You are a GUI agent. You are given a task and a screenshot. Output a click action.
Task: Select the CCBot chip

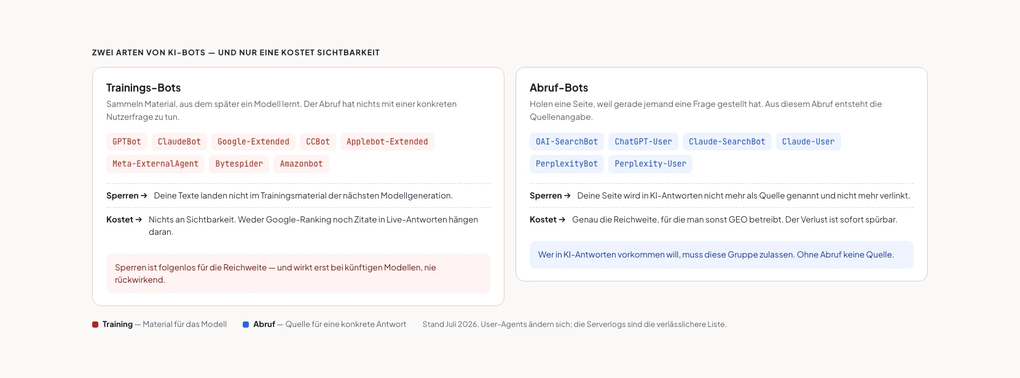(x=318, y=141)
